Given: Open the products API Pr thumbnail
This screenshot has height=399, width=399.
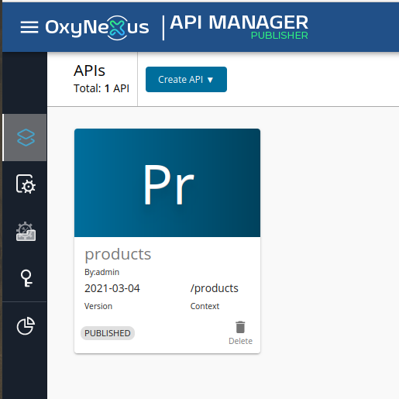Looking at the screenshot, I should coord(167,183).
